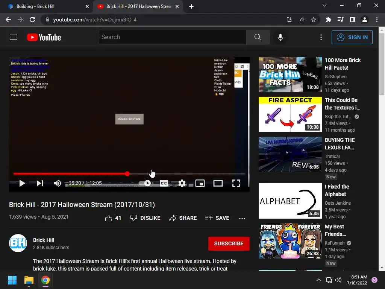Toggle the autoplay switch
385x289 pixels.
pyautogui.click(x=145, y=183)
